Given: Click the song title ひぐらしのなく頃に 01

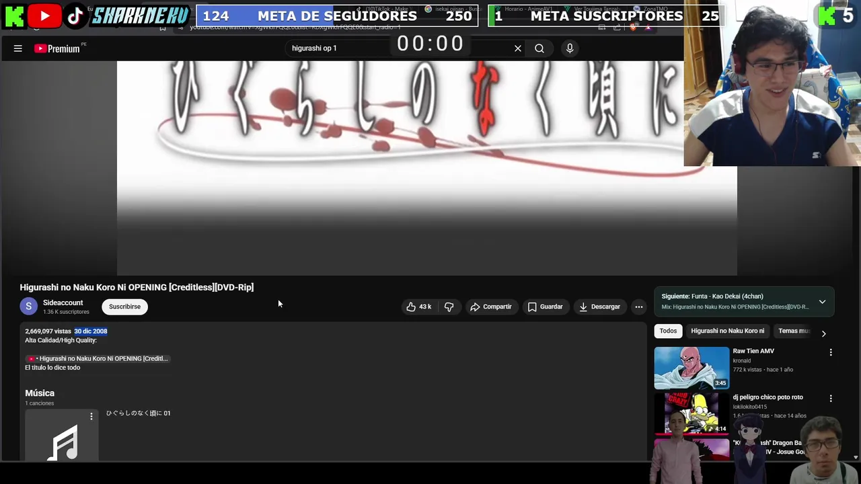Looking at the screenshot, I should coord(138,413).
